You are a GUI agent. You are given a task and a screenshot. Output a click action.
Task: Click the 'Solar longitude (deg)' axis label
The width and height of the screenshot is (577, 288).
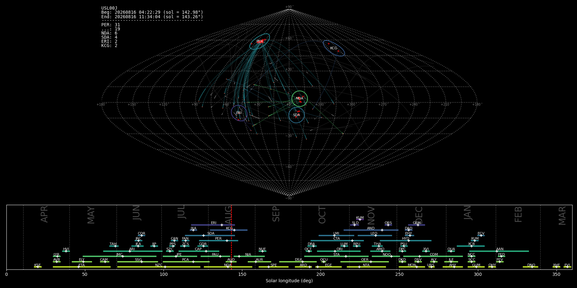click(x=289, y=281)
